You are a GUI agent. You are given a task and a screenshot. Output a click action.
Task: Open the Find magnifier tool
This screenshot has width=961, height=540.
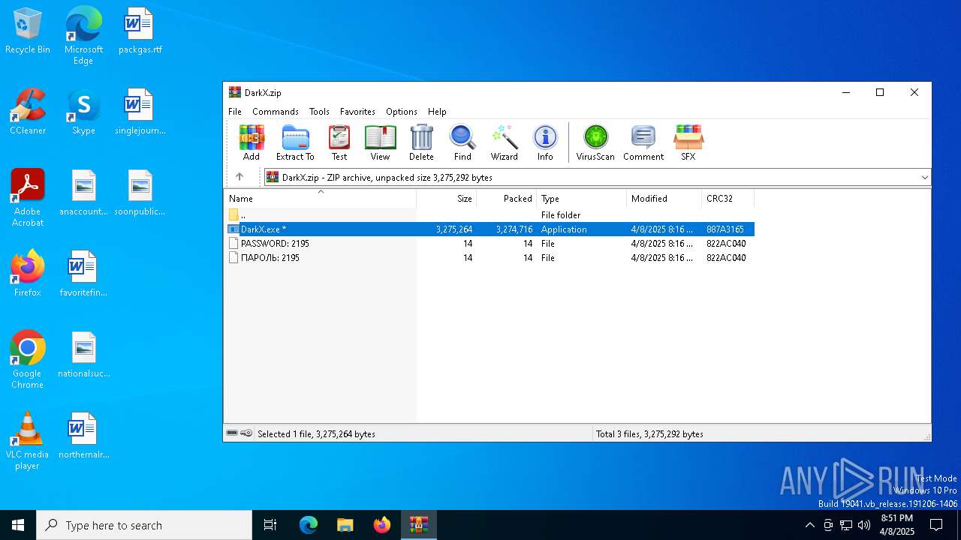click(x=462, y=142)
